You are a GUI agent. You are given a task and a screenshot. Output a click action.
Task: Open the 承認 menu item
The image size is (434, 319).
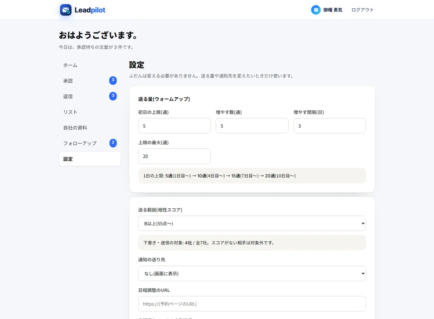90,81
